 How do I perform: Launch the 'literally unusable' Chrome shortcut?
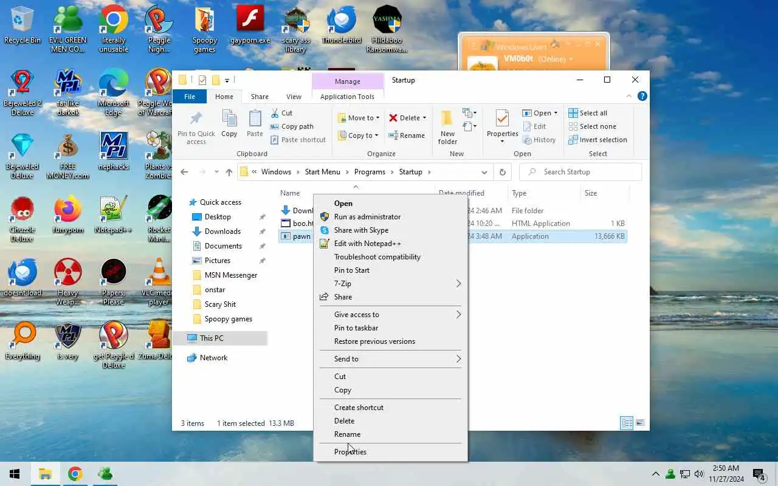pos(113,29)
